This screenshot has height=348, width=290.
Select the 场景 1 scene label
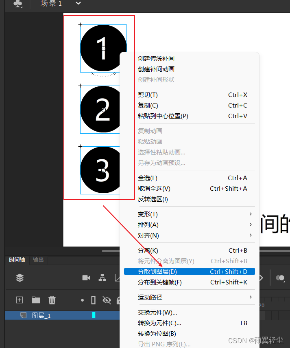coord(51,3)
